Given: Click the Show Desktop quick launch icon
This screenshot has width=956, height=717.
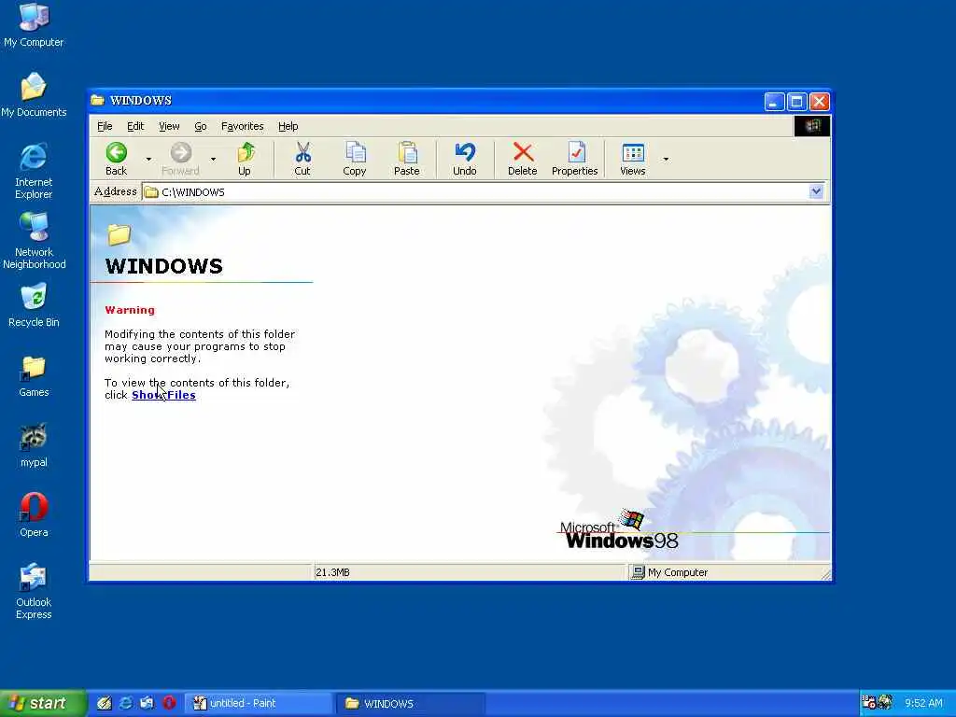Looking at the screenshot, I should (x=105, y=703).
